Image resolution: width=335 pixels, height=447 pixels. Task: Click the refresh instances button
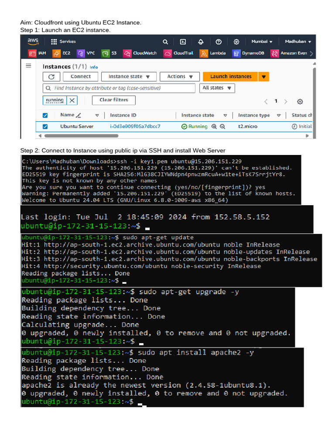[51, 77]
